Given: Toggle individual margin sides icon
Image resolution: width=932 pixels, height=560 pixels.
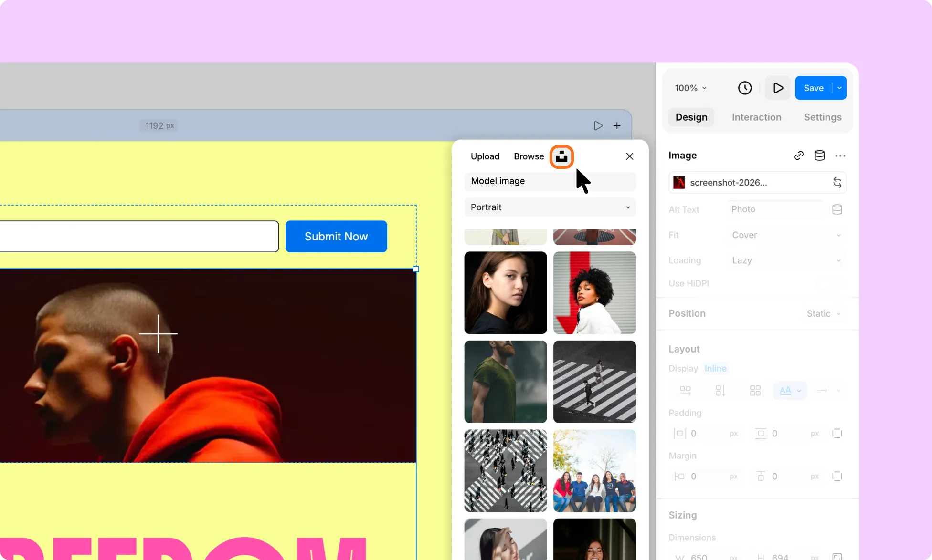Looking at the screenshot, I should (837, 477).
